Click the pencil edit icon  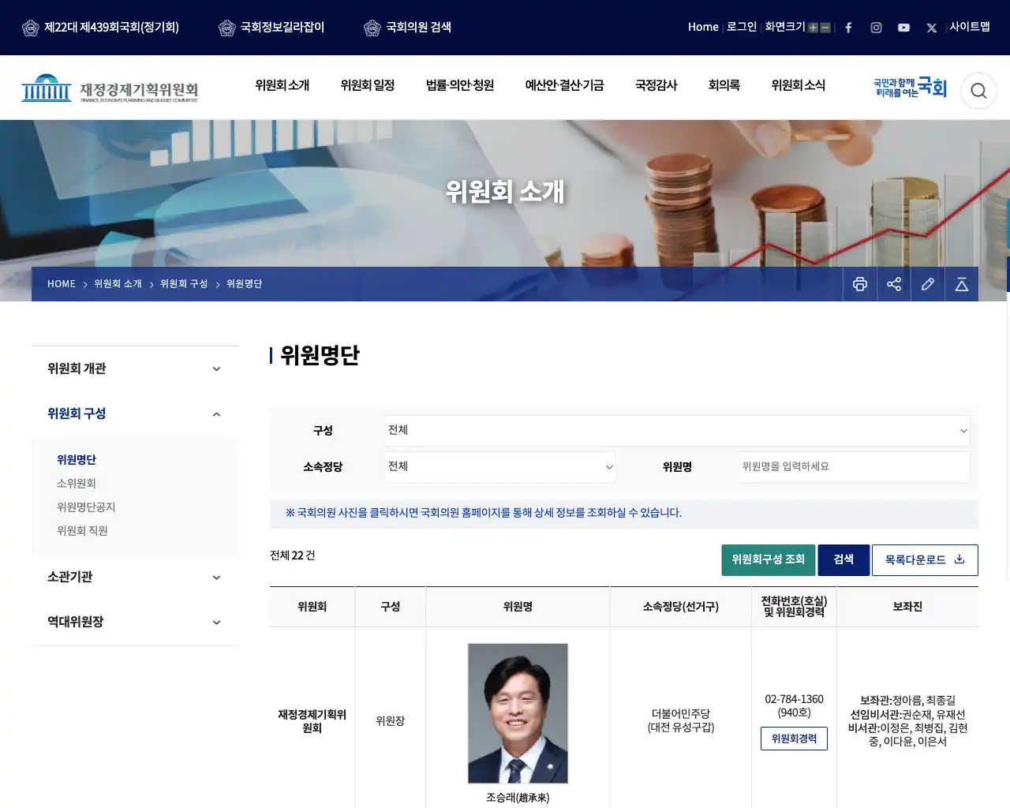(928, 284)
